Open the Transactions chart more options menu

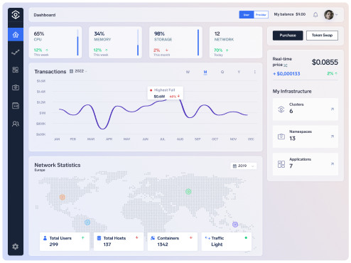click(x=255, y=72)
